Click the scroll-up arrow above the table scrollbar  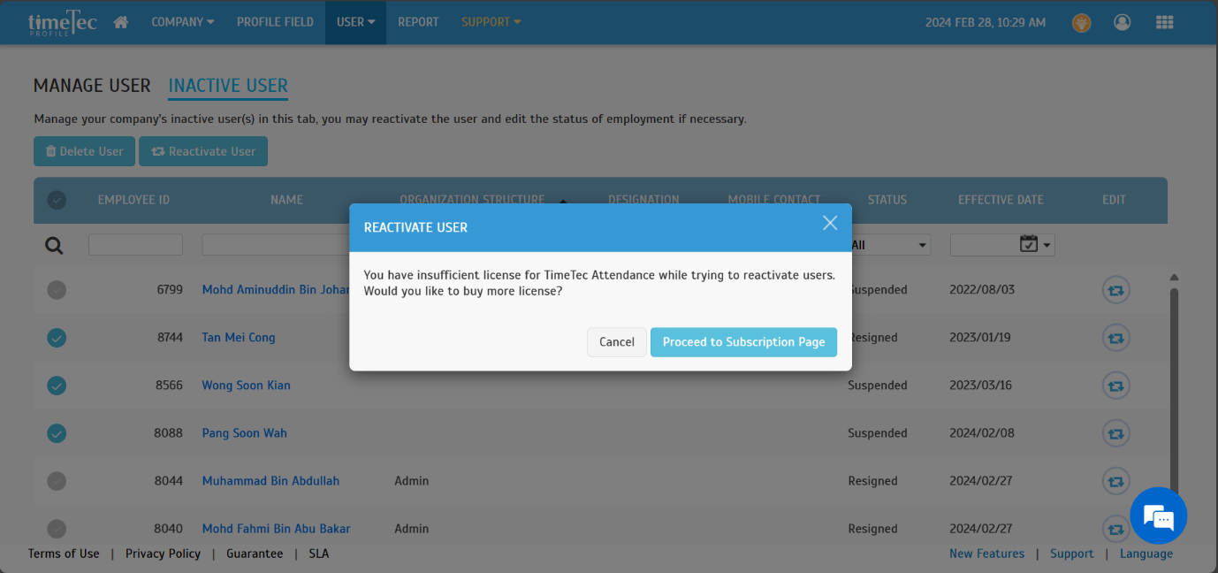tap(1175, 278)
